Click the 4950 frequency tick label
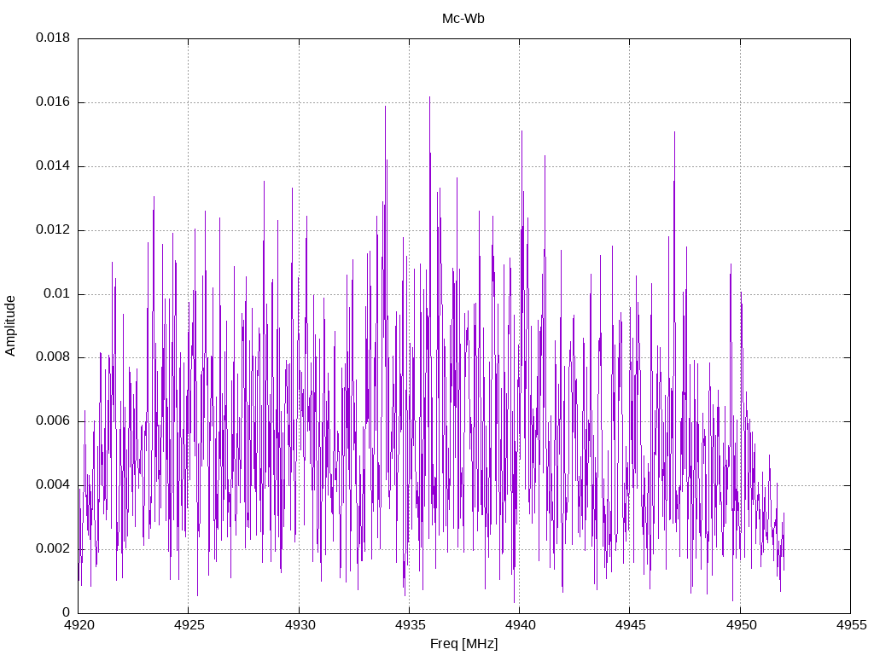 pyautogui.click(x=741, y=625)
